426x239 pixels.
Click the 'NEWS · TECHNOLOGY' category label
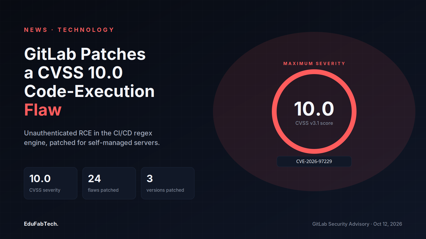69,30
